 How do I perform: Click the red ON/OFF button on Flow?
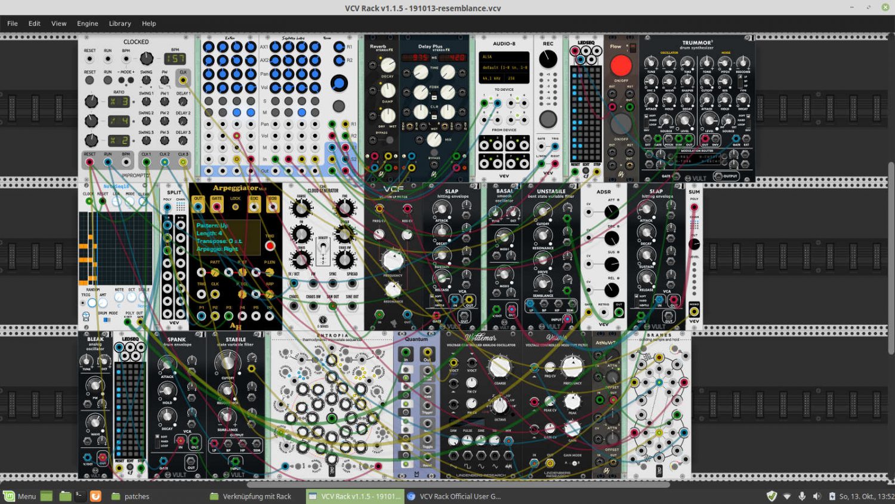(x=621, y=65)
